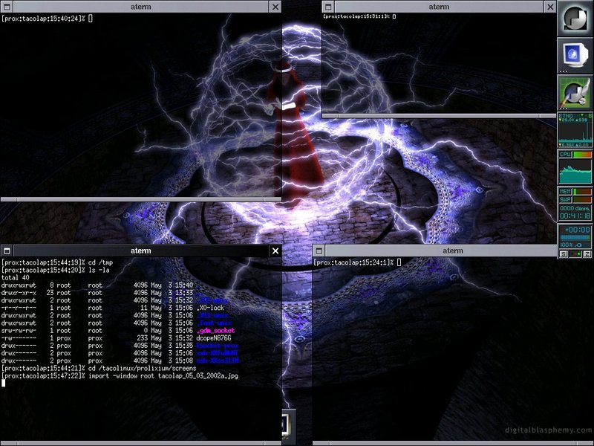This screenshot has height=446, width=594.
Task: Click the 100% battery percentage readout
Action: [x=567, y=245]
